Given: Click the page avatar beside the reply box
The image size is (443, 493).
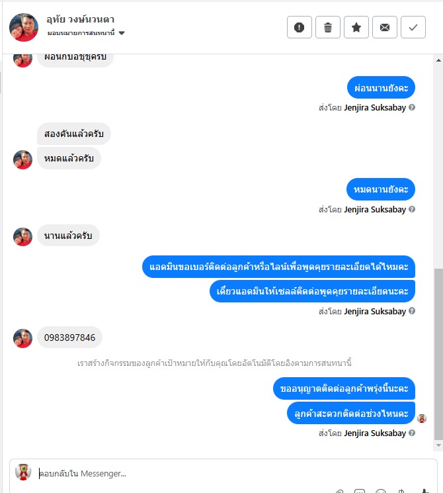Looking at the screenshot, I should click(23, 472).
